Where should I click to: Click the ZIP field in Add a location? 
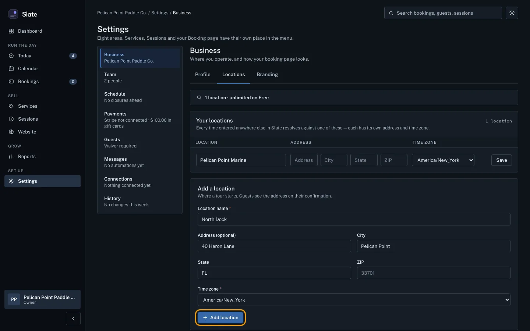434,273
